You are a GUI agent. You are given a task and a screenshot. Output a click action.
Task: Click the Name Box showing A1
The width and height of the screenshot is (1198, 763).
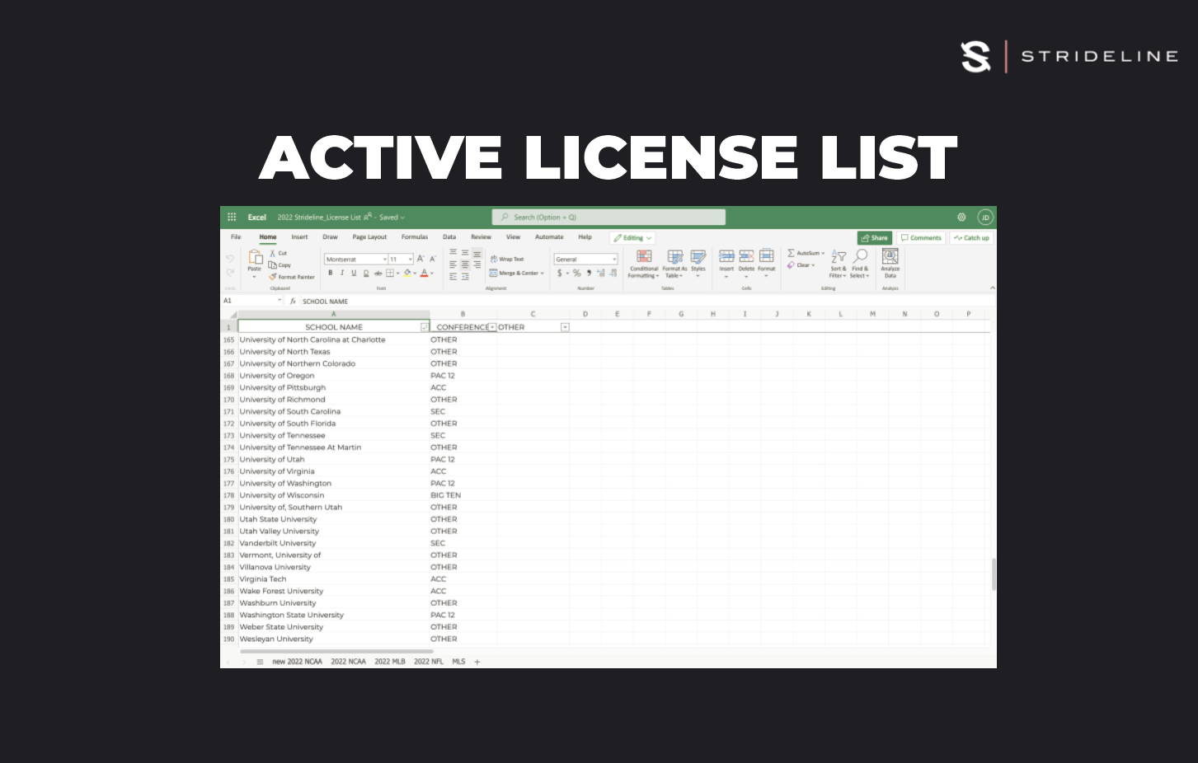point(251,301)
